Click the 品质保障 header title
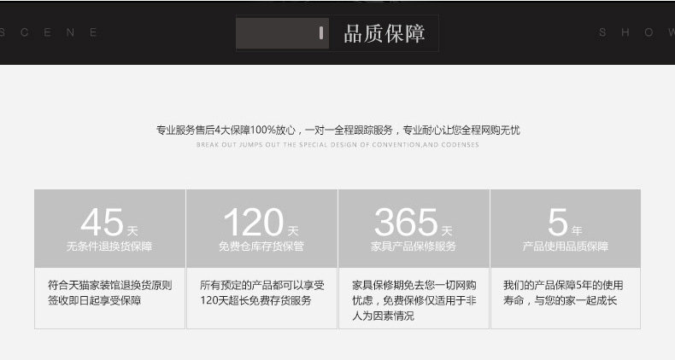Image resolution: width=675 pixels, height=360 pixels. 384,33
